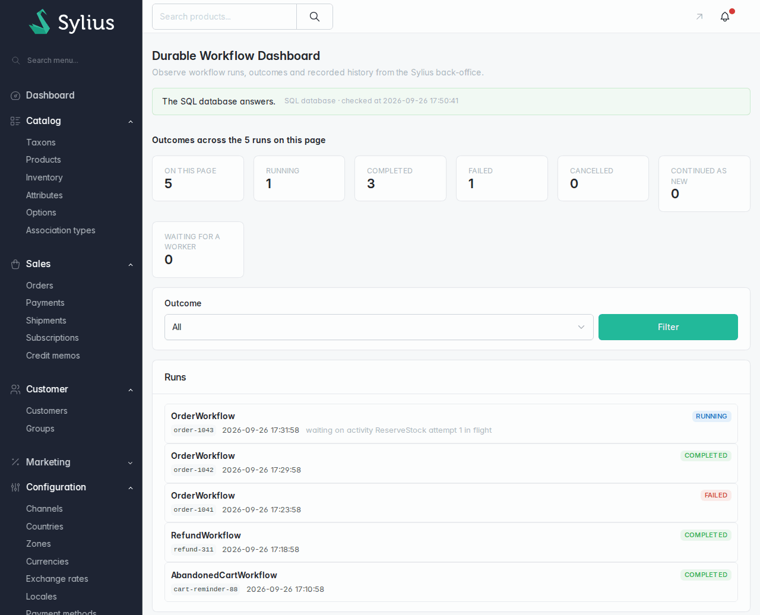Click the Search menu field

(x=71, y=61)
